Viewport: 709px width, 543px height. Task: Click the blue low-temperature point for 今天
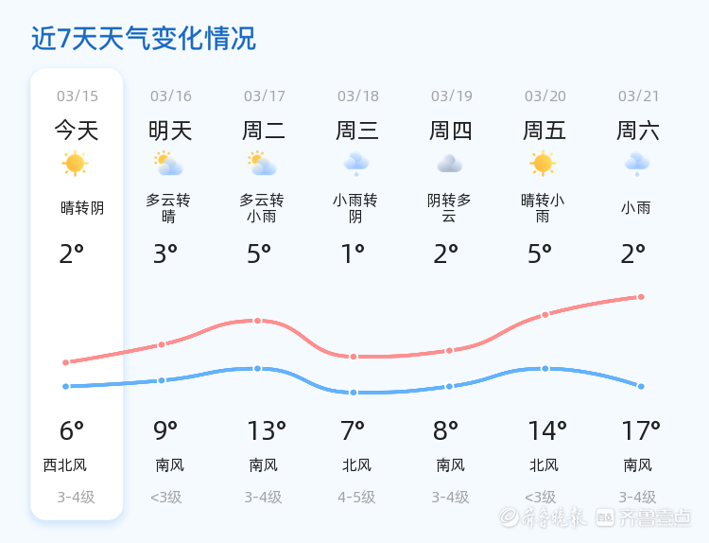65,386
